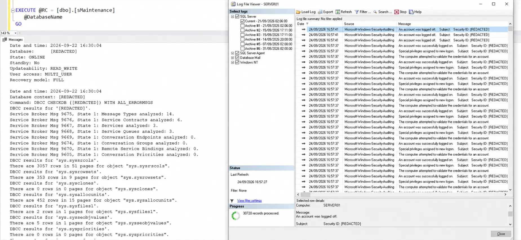Image resolution: width=521 pixels, height=240 pixels.
Task: Click funnel icon beside View filter settings
Action: 232,201
